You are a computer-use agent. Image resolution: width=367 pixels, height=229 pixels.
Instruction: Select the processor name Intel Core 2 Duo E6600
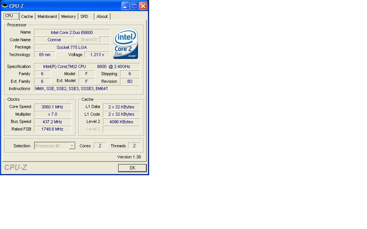[x=72, y=32]
